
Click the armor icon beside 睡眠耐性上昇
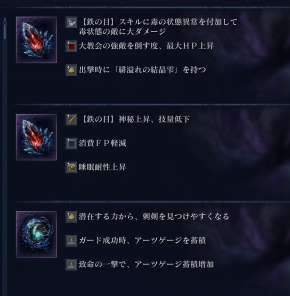coord(71,167)
